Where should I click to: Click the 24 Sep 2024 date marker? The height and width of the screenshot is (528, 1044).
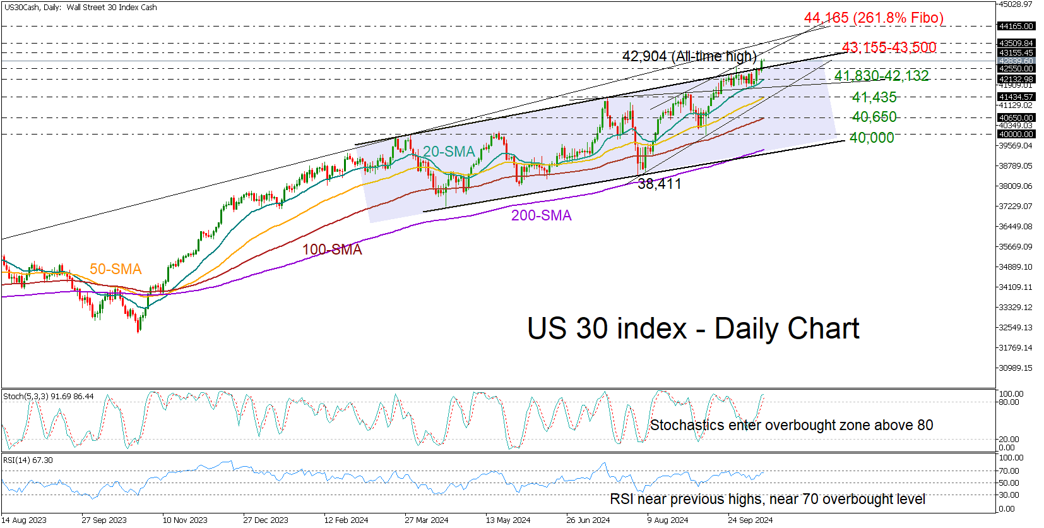[750, 520]
